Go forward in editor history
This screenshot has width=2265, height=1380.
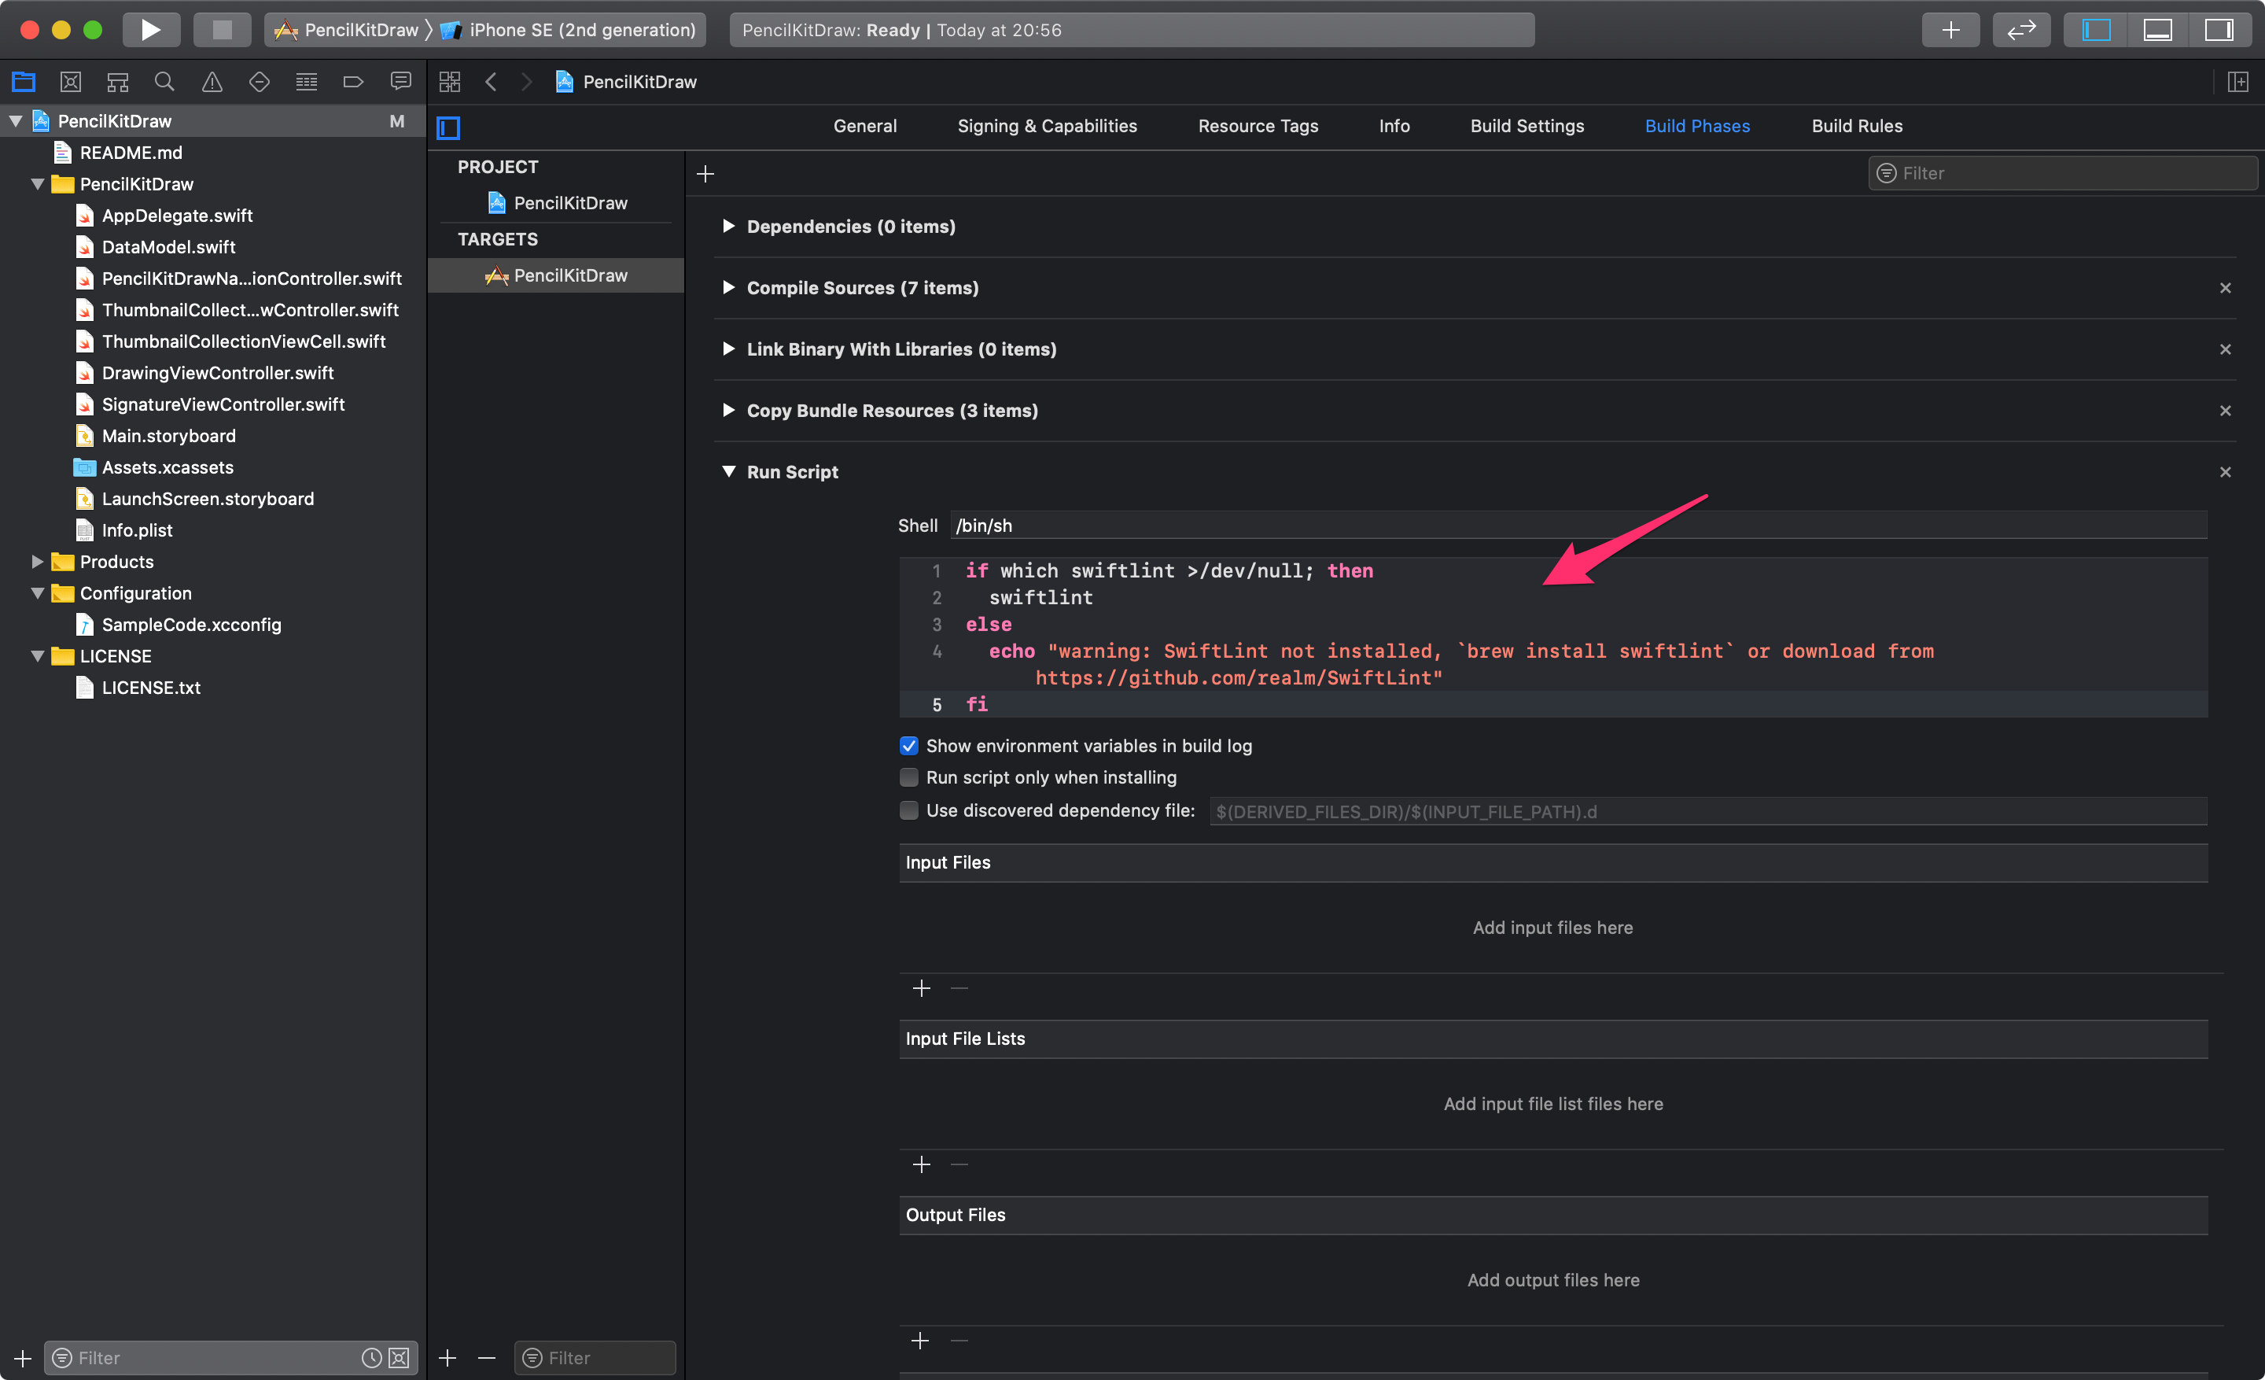click(527, 82)
